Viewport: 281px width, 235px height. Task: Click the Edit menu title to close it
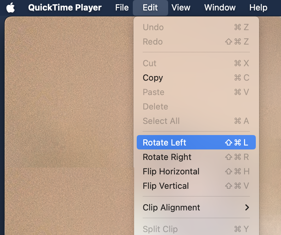click(x=150, y=8)
